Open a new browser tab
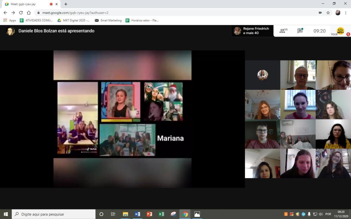 click(x=66, y=4)
